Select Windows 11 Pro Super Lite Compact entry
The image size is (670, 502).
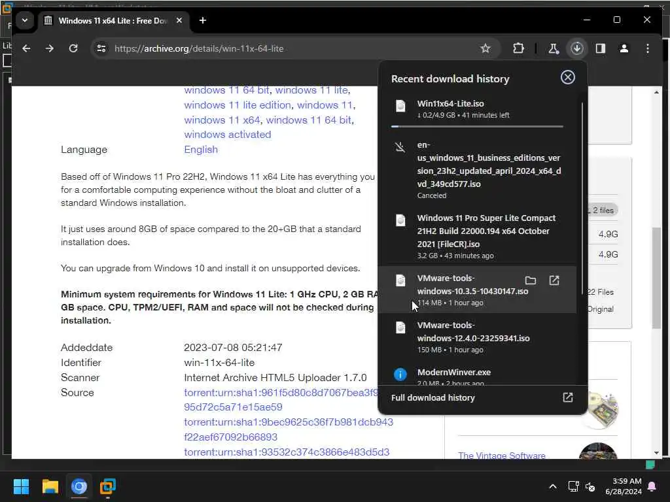click(477, 237)
